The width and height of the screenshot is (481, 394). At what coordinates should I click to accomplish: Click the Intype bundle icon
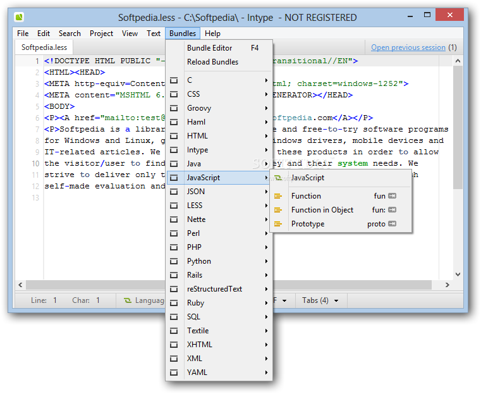coord(174,150)
